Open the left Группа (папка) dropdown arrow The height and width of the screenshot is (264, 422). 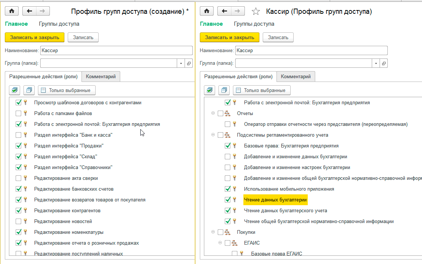click(181, 63)
